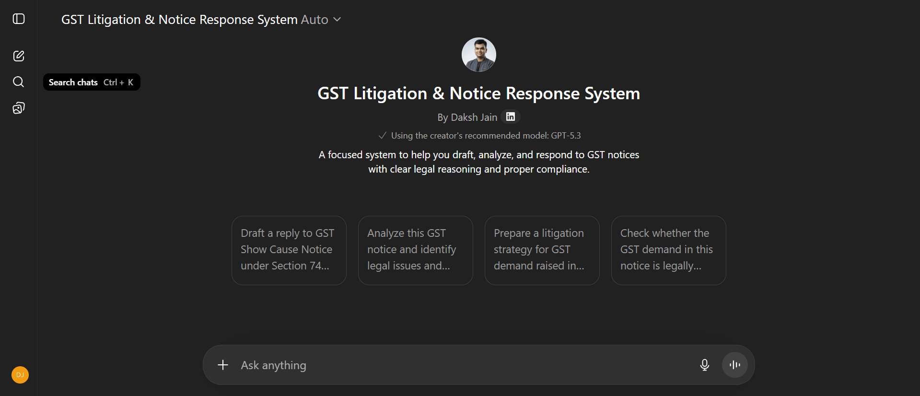Pick 'Analyze this GST notice' suggestion card
The height and width of the screenshot is (396, 920).
[415, 250]
